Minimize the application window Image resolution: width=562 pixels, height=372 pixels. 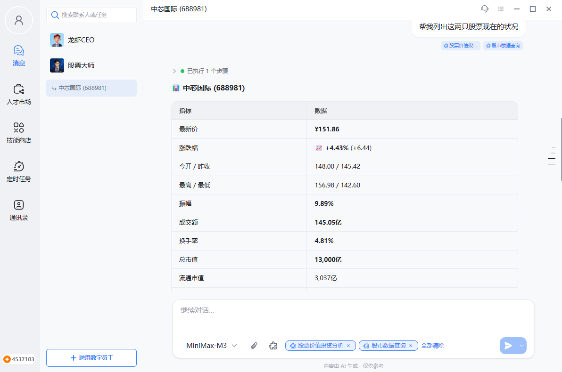click(x=516, y=9)
